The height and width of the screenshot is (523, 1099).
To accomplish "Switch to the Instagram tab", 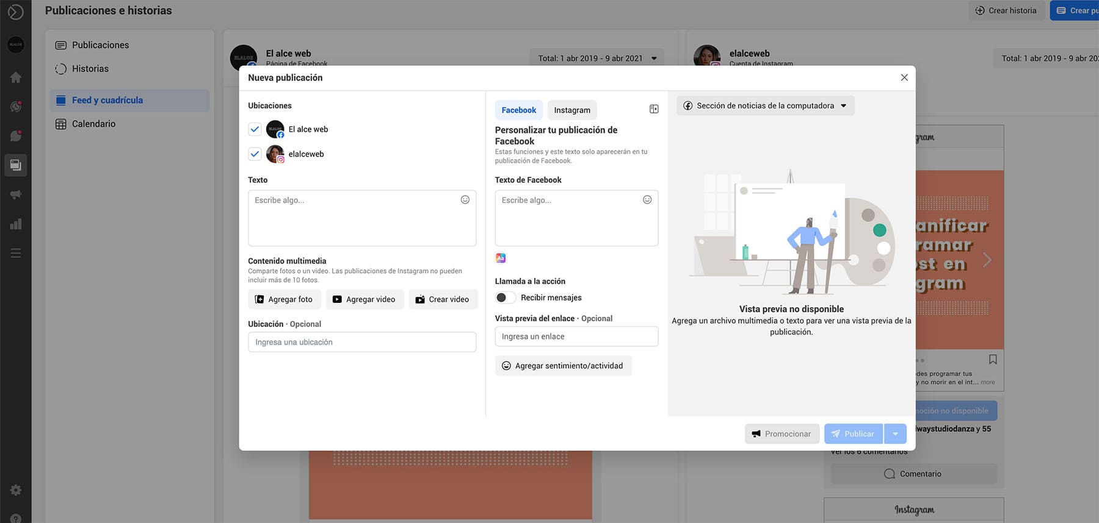I will [x=572, y=110].
